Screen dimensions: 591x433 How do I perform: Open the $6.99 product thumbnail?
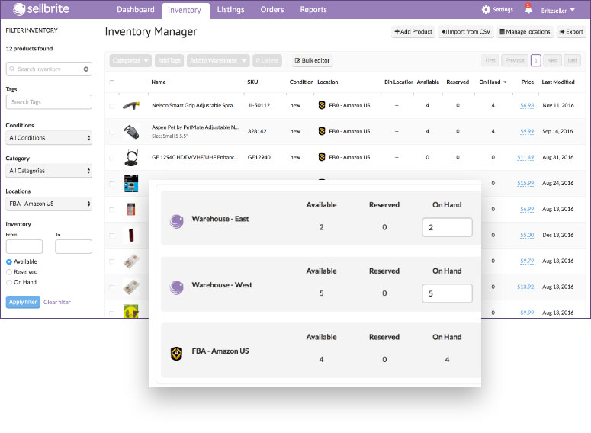(131, 209)
